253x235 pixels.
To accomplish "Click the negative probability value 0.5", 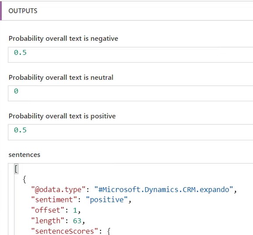I will coord(20,53).
